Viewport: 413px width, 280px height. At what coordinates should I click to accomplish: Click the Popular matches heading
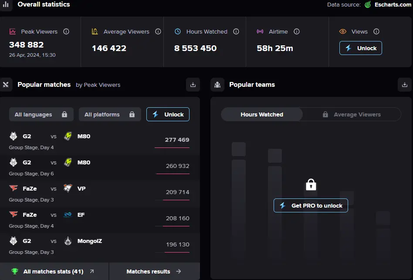click(44, 85)
